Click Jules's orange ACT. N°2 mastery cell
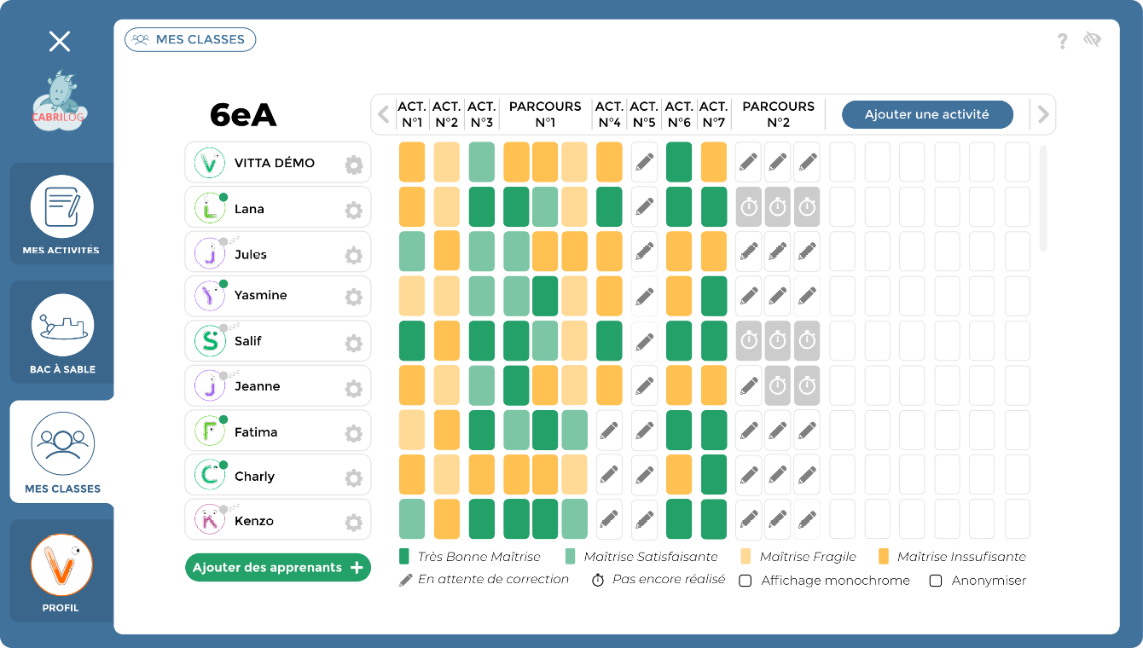Image resolution: width=1143 pixels, height=648 pixels. [447, 251]
